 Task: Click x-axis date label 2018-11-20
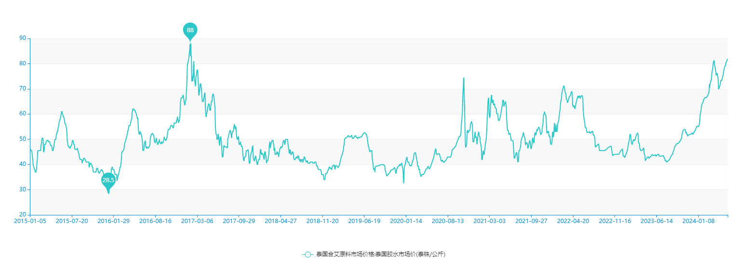tap(322, 221)
